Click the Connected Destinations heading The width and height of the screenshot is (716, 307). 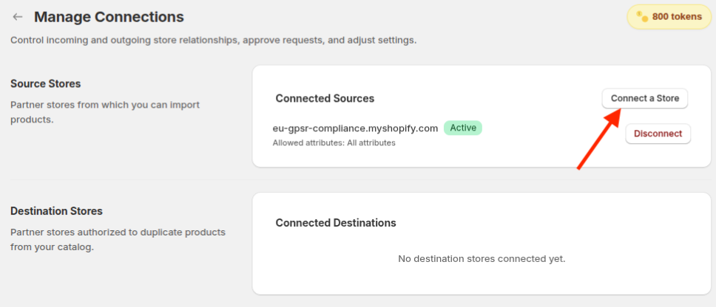(336, 223)
